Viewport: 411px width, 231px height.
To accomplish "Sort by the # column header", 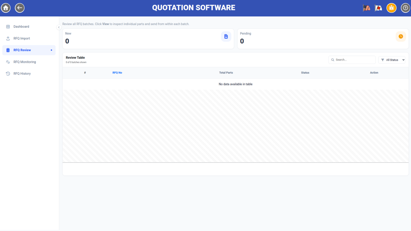I will pos(85,73).
